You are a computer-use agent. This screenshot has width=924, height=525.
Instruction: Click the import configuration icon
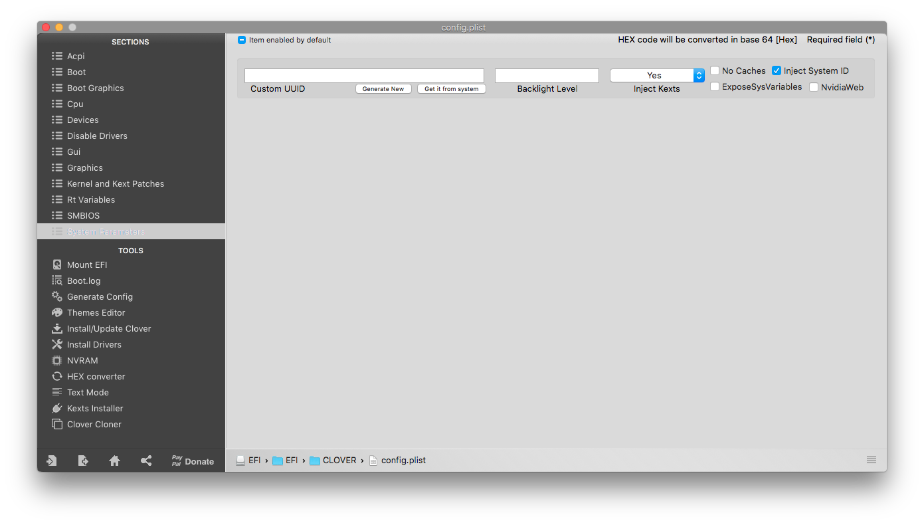tap(51, 461)
